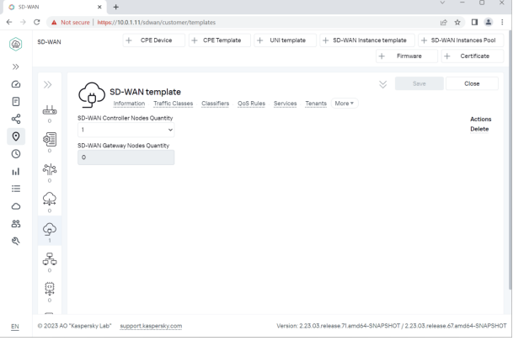Go back in browser history
Viewport: 513px width, 341px height.
click(x=9, y=22)
